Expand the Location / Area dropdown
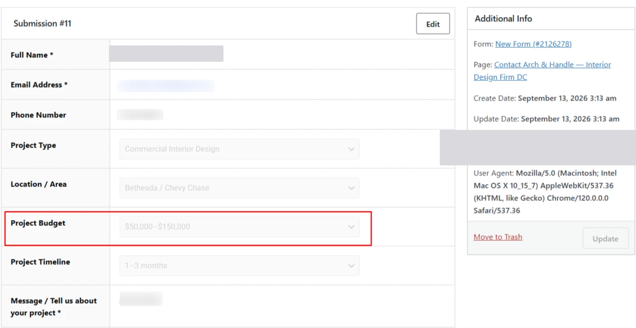This screenshot has height=328, width=636. tap(239, 188)
